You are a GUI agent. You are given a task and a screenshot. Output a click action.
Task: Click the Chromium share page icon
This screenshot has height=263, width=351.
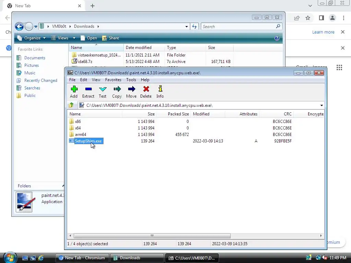tap(297, 18)
